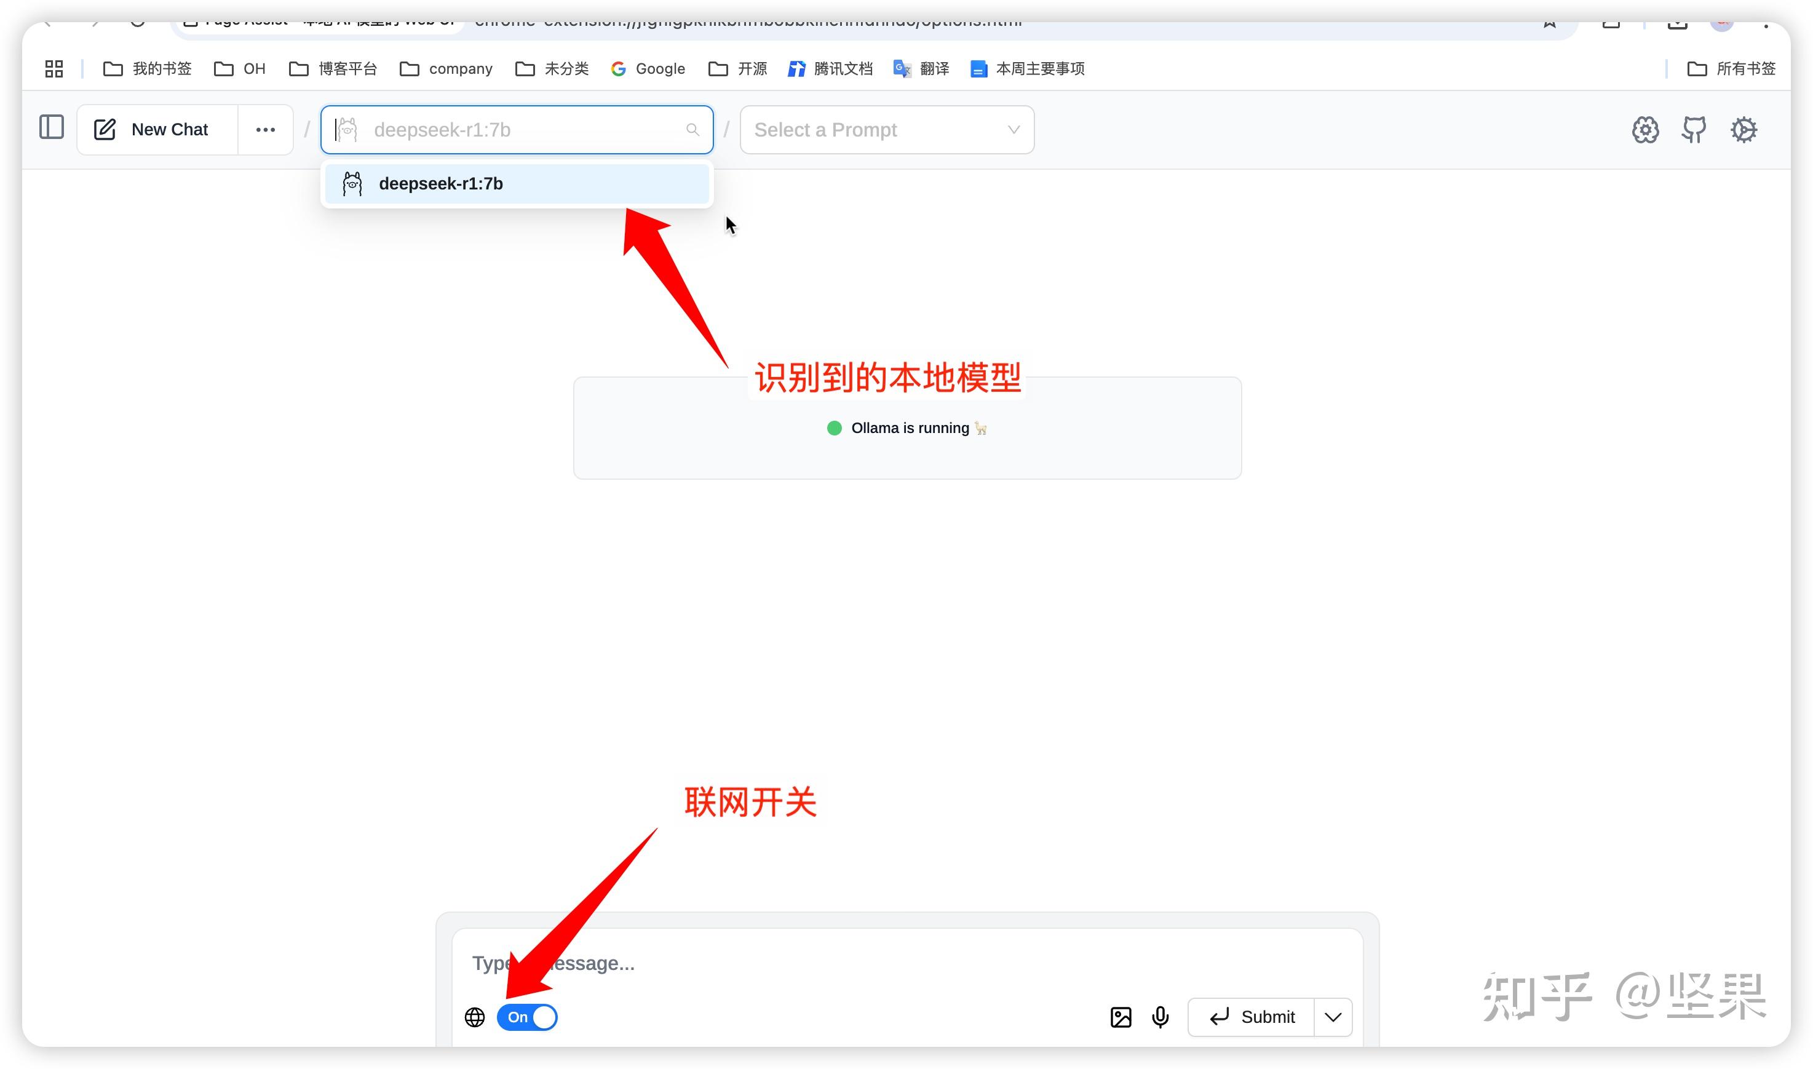
Task: Open the 本周主要事项 bookmark
Action: (1027, 68)
